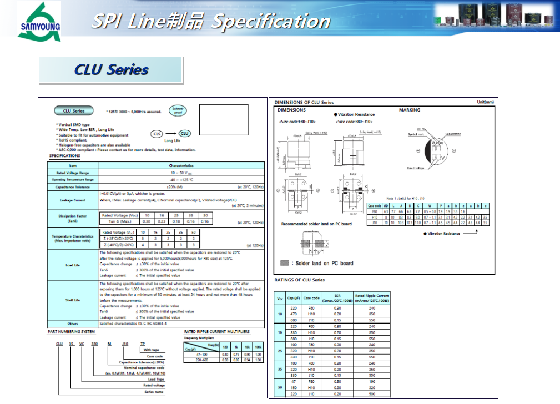560x404 pixels.
Task: Click the 'Shelf Life' row label
Action: pos(73,300)
